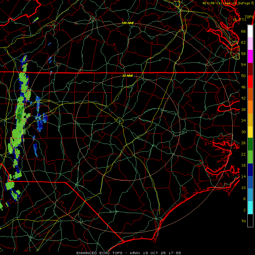
Task: Click the '50 NMI' range ring label
Action: 127,76
